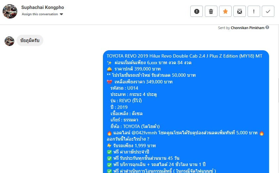Mark conversation as spam

[x=197, y=11]
